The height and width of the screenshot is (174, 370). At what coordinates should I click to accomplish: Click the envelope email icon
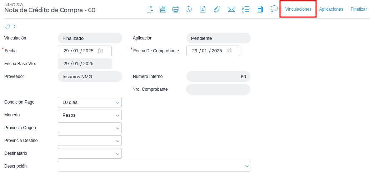(231, 9)
